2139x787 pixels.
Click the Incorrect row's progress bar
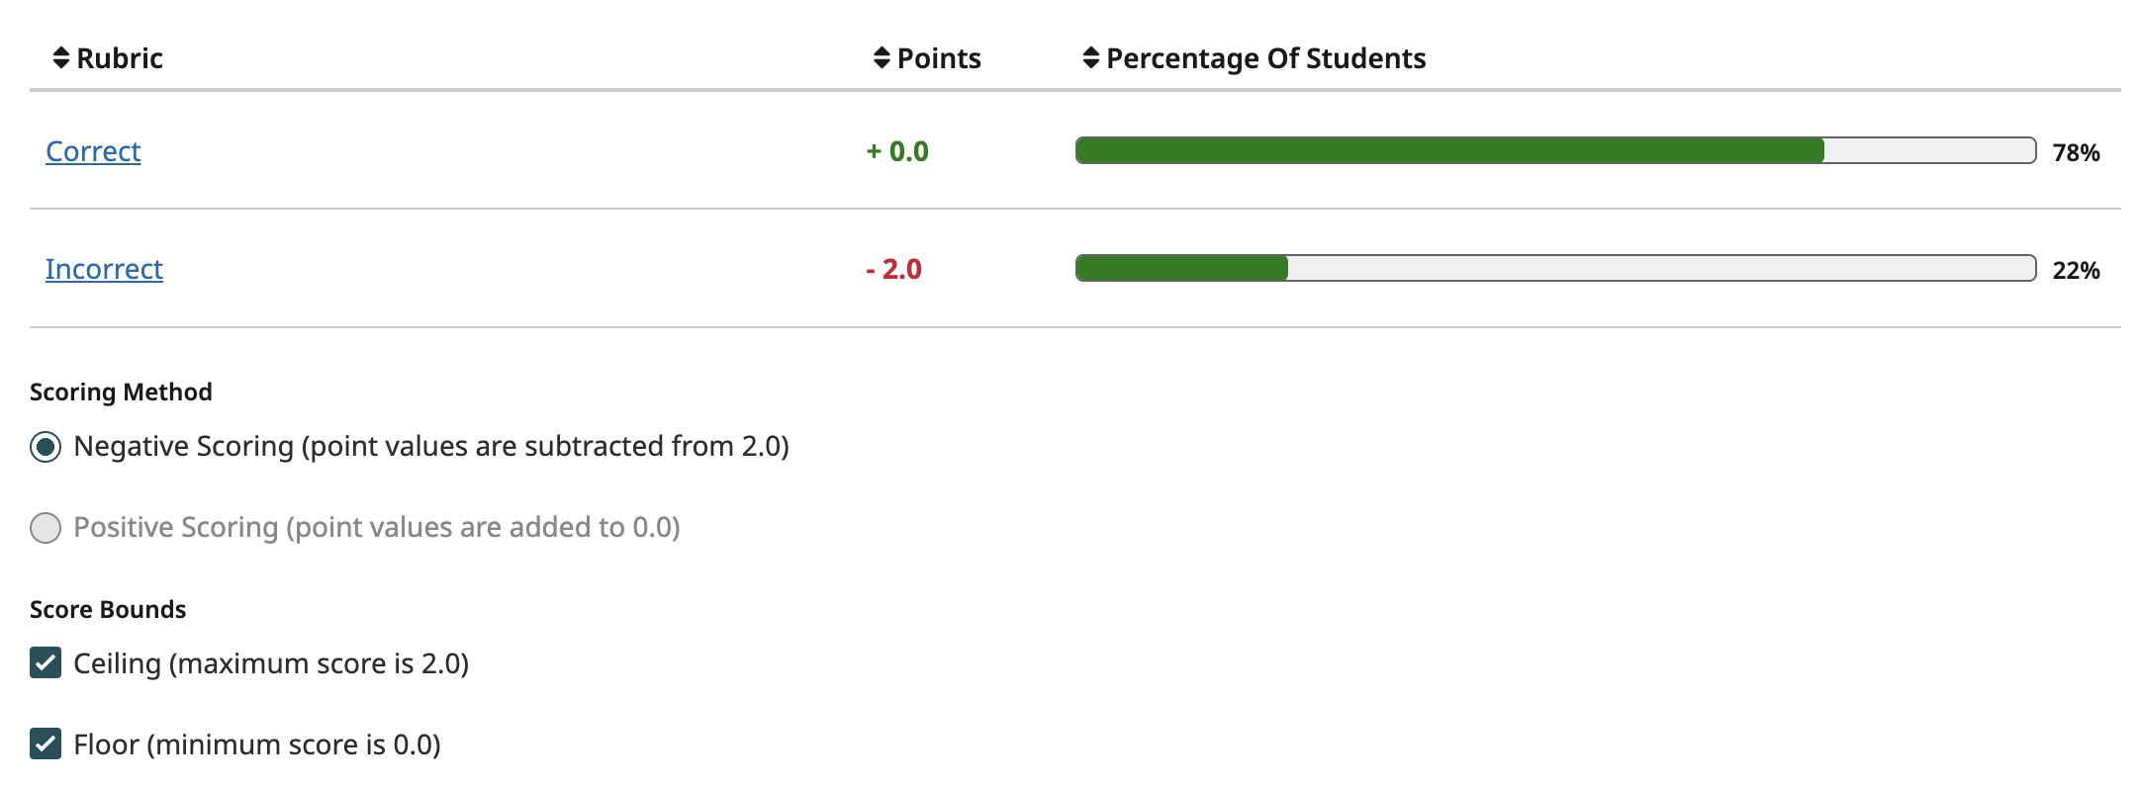tap(1554, 268)
